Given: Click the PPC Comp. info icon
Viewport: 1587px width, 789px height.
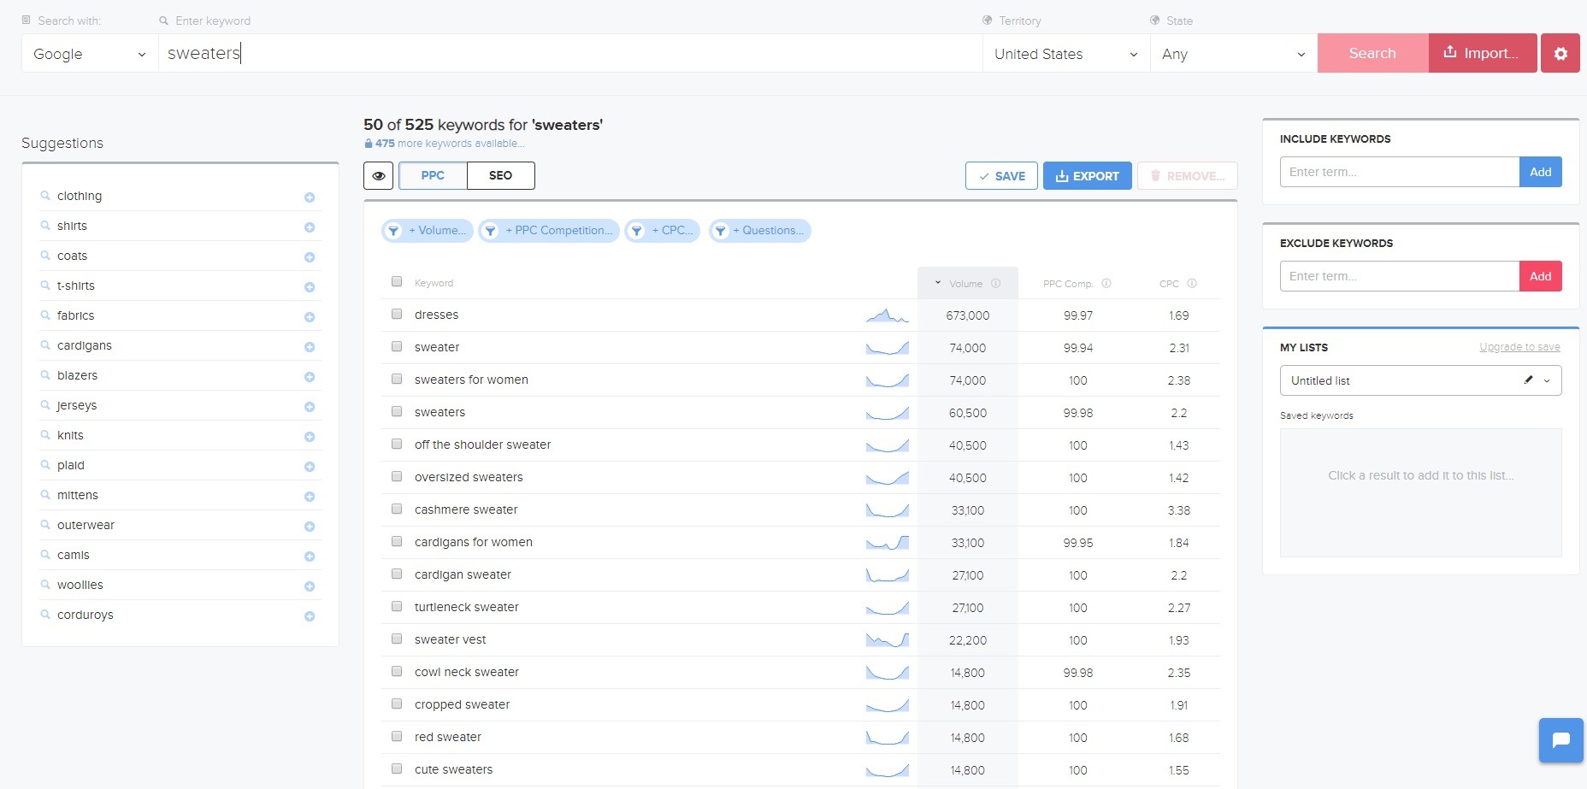Looking at the screenshot, I should [1106, 283].
